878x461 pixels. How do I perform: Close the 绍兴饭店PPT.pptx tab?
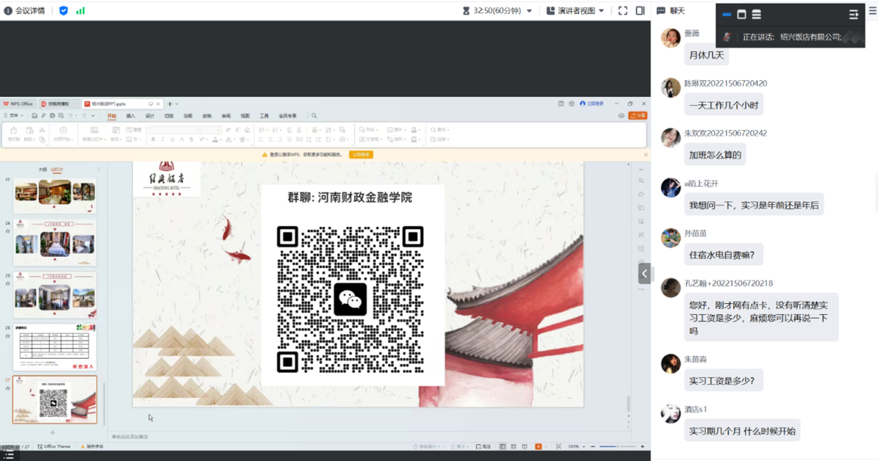click(158, 104)
